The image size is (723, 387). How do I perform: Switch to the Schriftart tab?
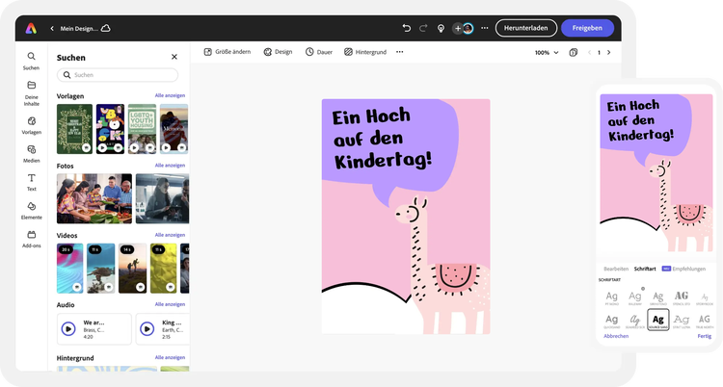(645, 269)
